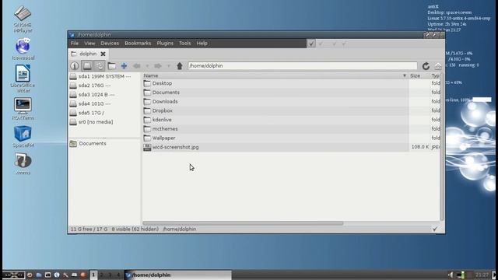Click the vertical scrollbar of file list
This screenshot has height=280, width=498.
coord(442,147)
